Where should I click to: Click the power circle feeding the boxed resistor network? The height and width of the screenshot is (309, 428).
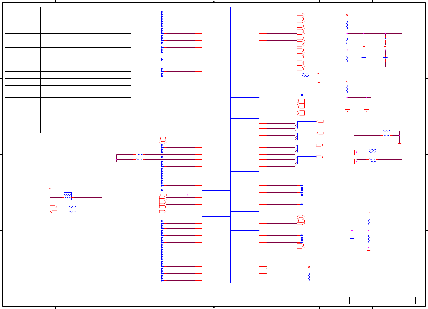(50, 188)
